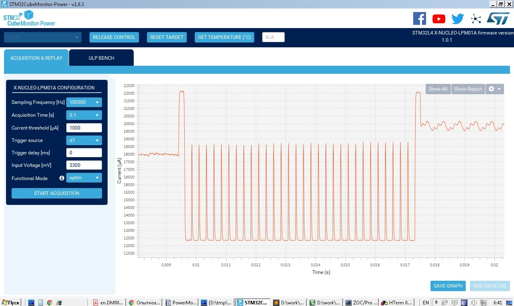Click the SAVE GRAPH button

click(x=448, y=286)
